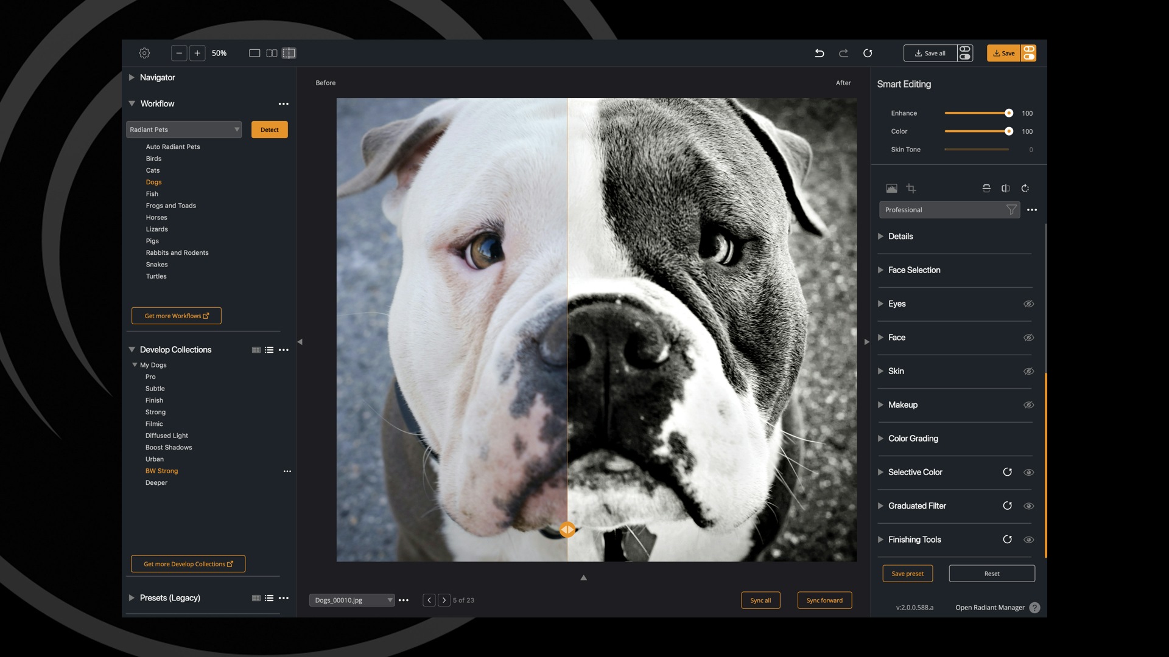
Task: Switch to side-by-side compare view
Action: click(272, 53)
